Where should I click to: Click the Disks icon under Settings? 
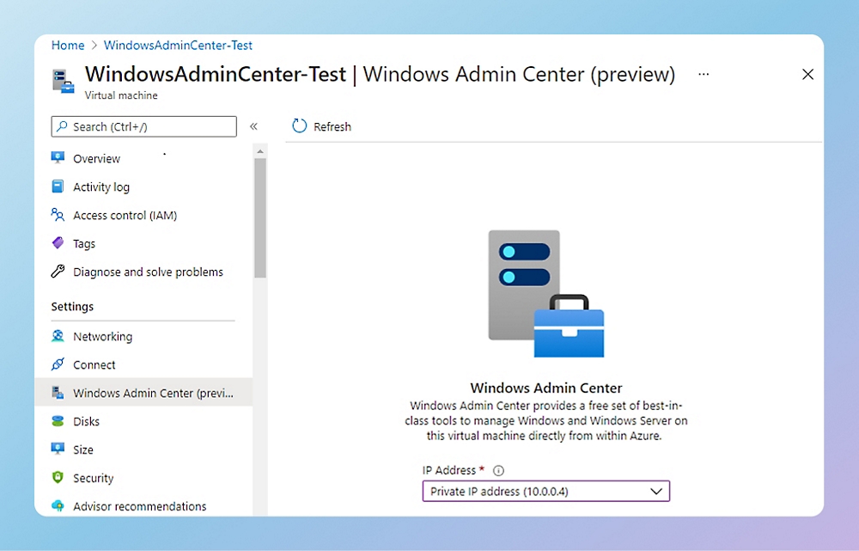(58, 421)
